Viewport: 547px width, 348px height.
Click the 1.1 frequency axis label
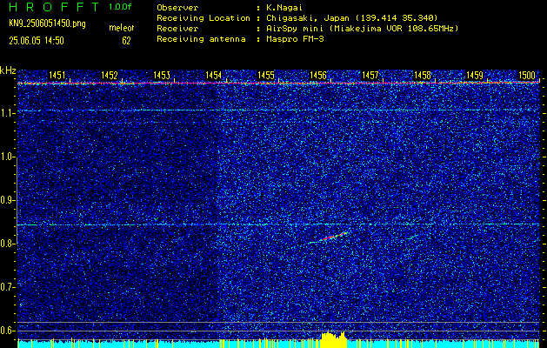click(x=7, y=113)
